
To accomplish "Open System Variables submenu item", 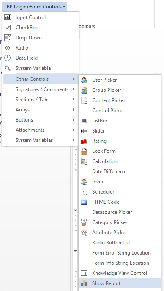I will [40, 140].
